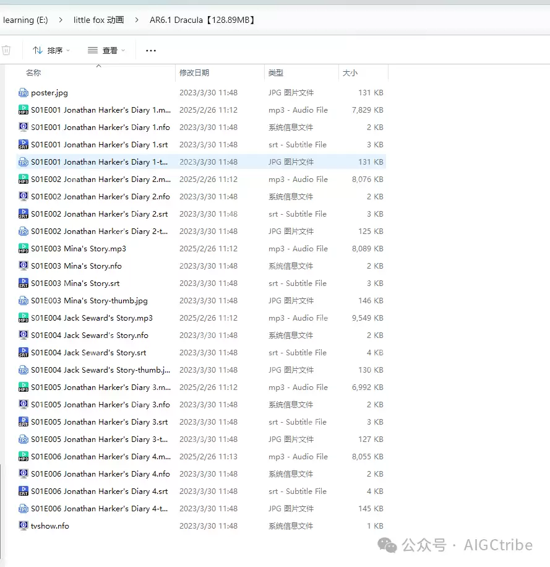Select the NFO icon next to tvshow.nfo
The height and width of the screenshot is (567, 550).
click(23, 526)
